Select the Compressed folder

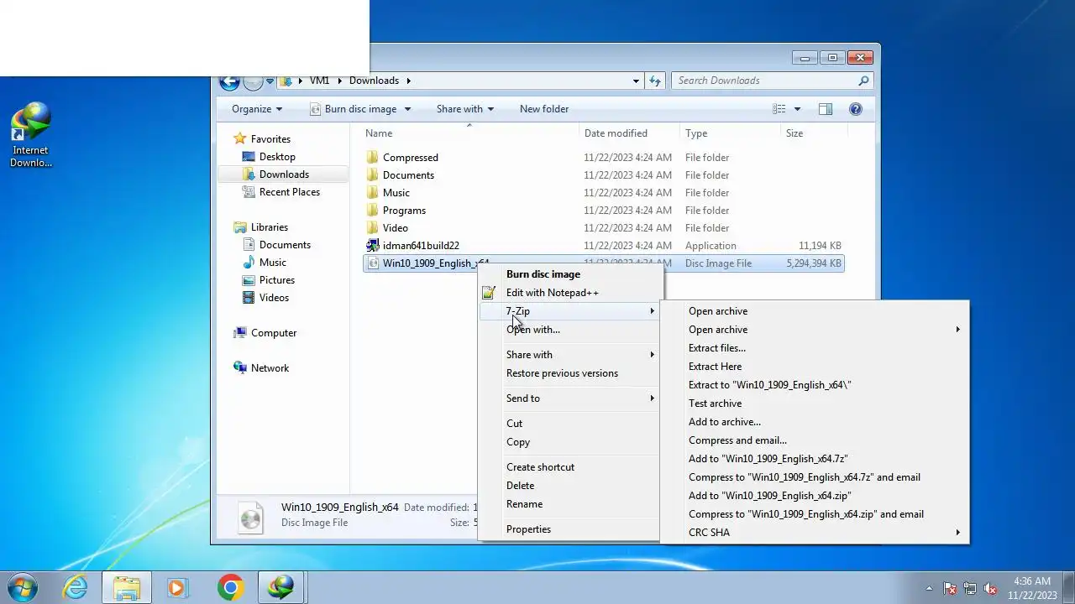point(411,158)
